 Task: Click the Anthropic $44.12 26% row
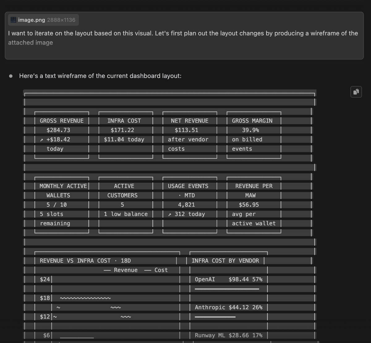point(228,307)
